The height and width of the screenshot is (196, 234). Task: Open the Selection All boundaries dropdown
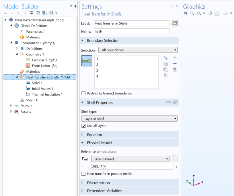click(x=138, y=50)
